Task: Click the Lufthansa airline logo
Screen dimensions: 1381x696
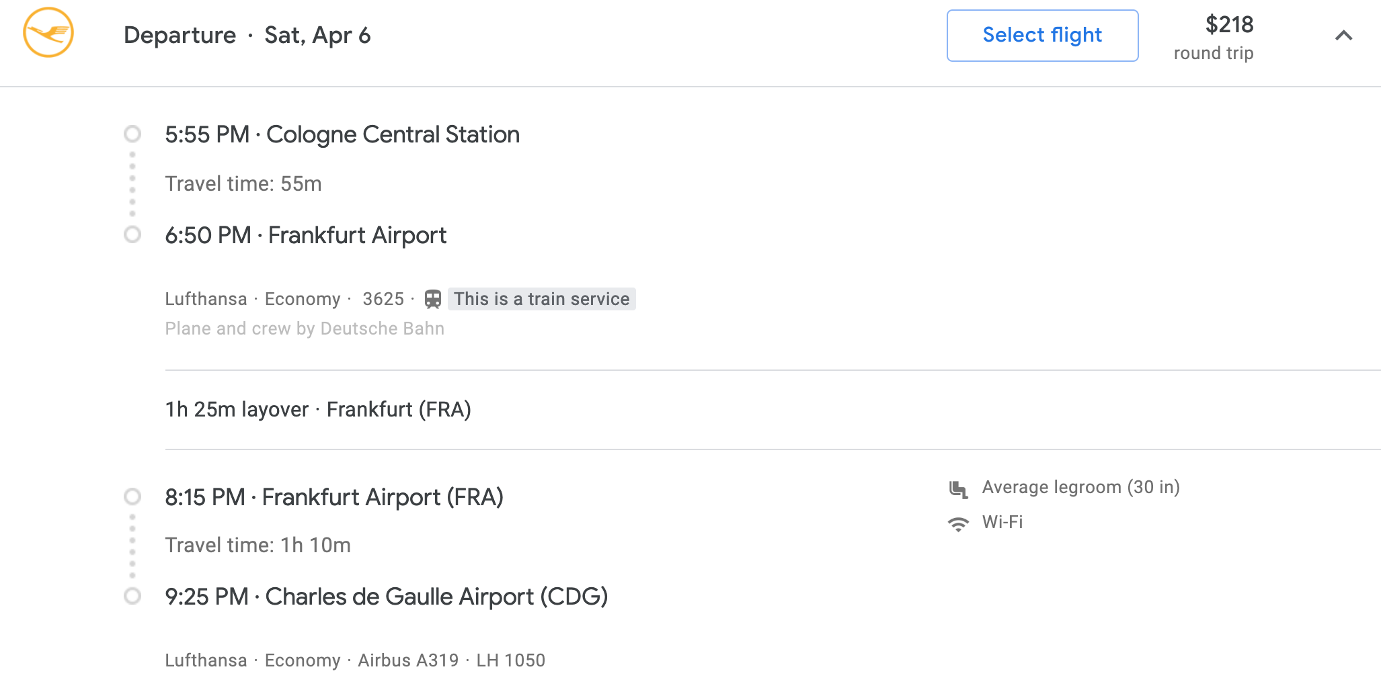Action: click(x=48, y=34)
